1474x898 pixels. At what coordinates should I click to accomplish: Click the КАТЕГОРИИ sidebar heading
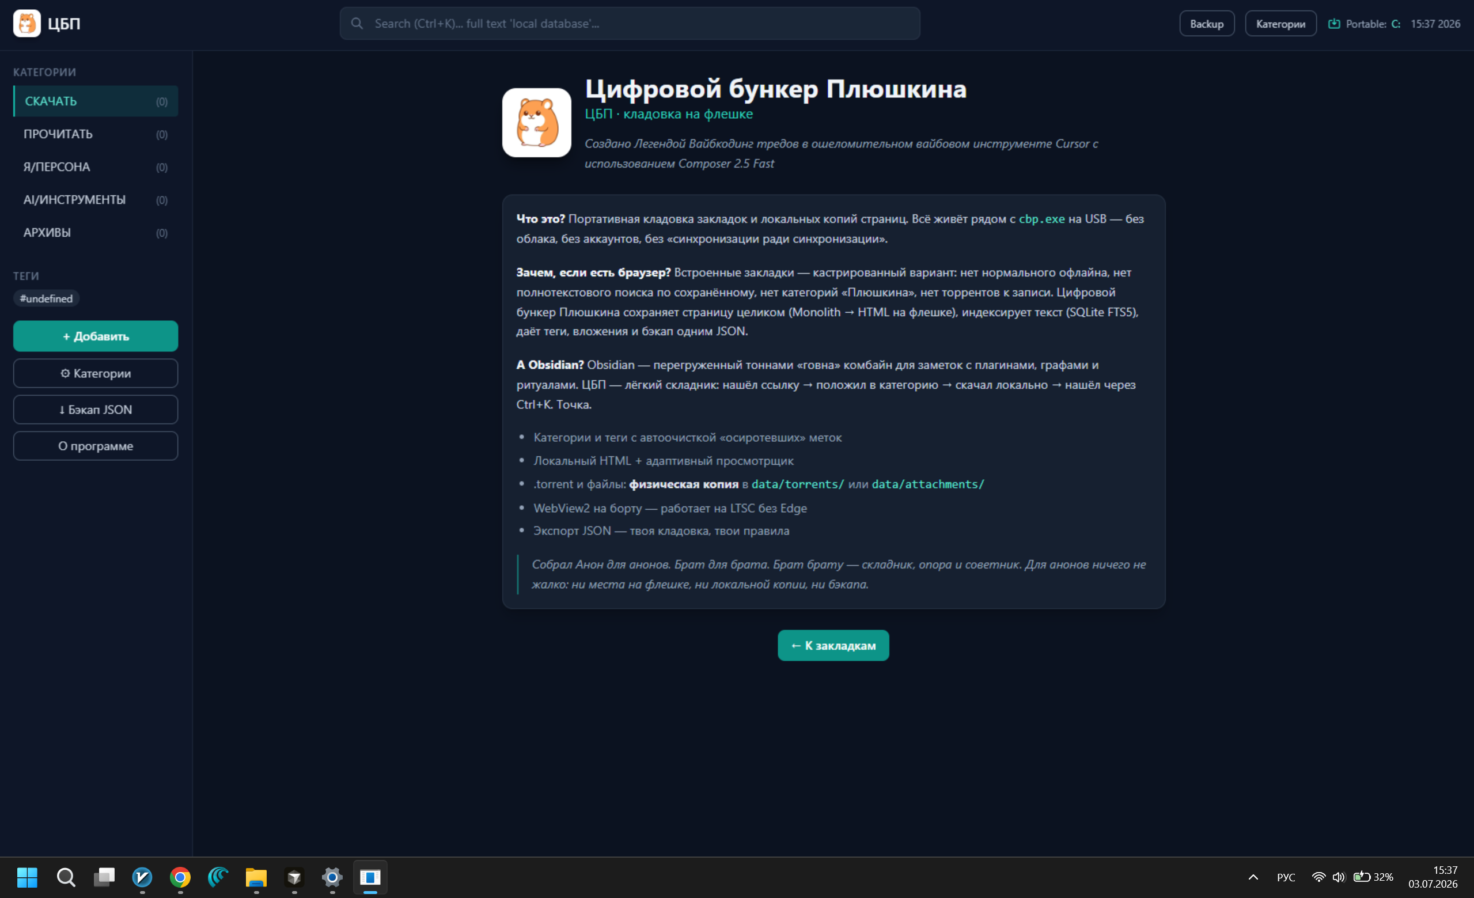(45, 72)
